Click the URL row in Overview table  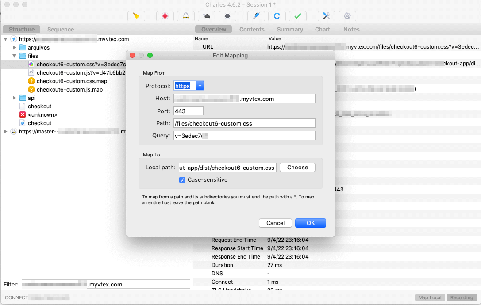tap(337, 46)
